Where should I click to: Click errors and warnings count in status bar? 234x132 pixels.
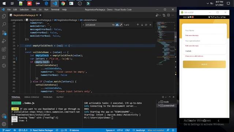coord(23,130)
